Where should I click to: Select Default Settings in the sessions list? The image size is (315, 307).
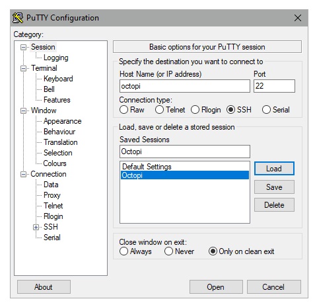(x=185, y=167)
